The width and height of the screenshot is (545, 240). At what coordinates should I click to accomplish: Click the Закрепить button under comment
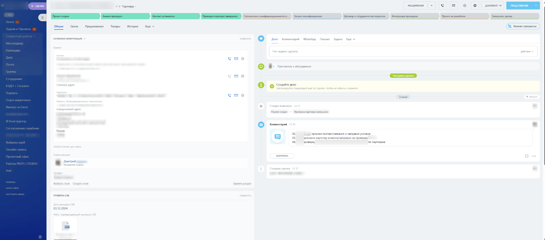click(x=282, y=156)
